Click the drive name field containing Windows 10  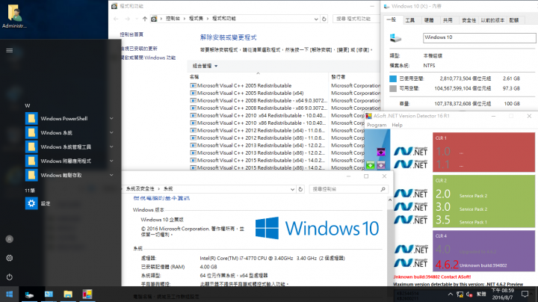[479, 37]
